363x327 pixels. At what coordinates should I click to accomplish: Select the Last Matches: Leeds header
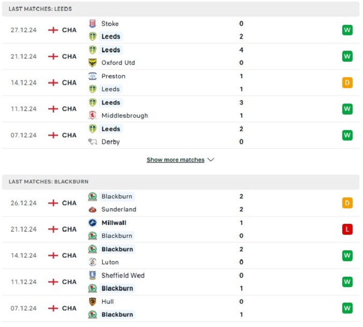point(180,9)
